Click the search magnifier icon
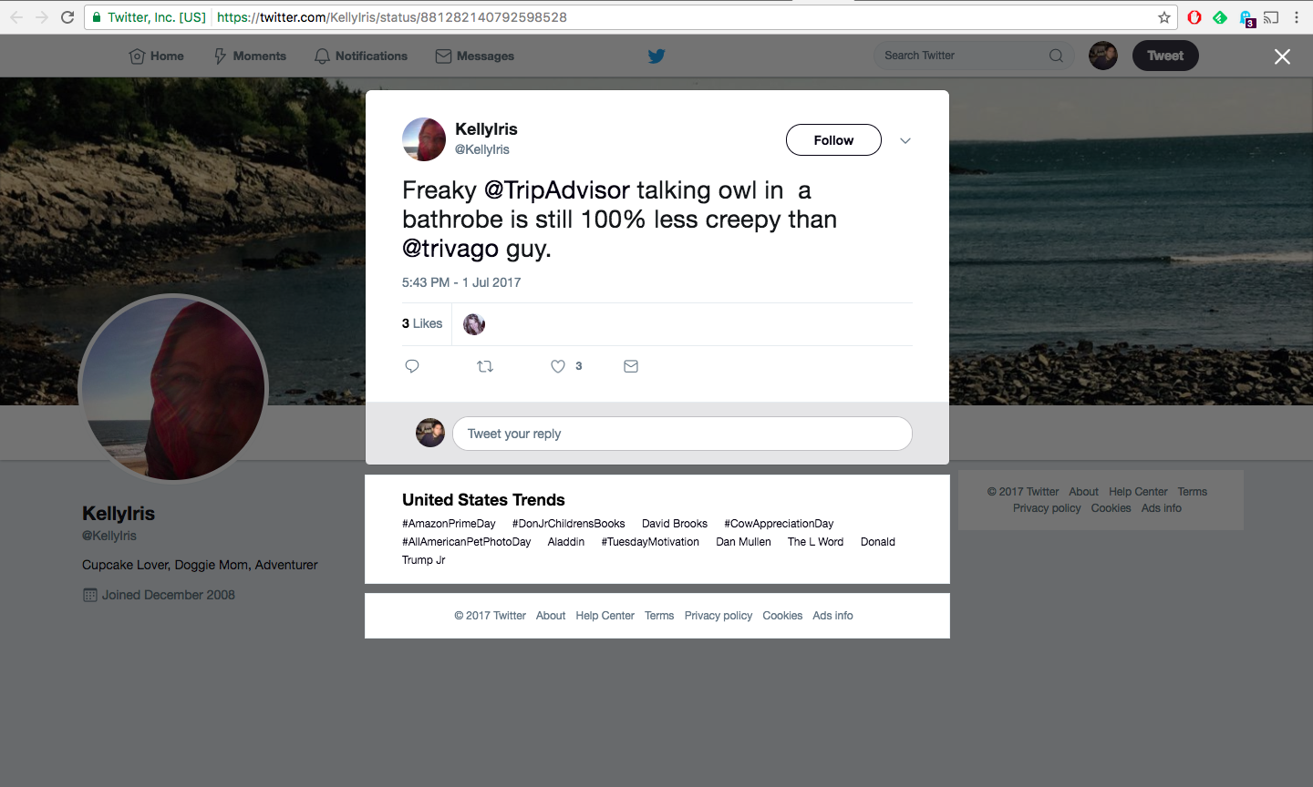This screenshot has height=787, width=1313. pyautogui.click(x=1056, y=56)
